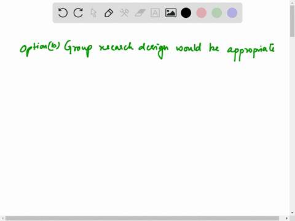Click the horizontal scrollbar thumb

(142, 219)
